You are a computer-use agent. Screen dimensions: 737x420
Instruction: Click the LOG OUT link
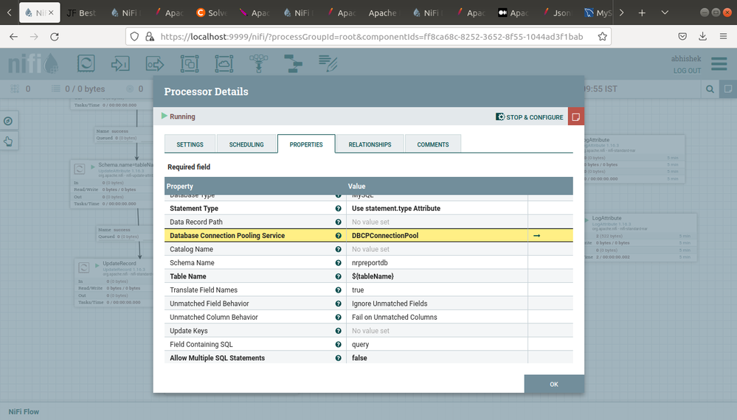coord(687,71)
